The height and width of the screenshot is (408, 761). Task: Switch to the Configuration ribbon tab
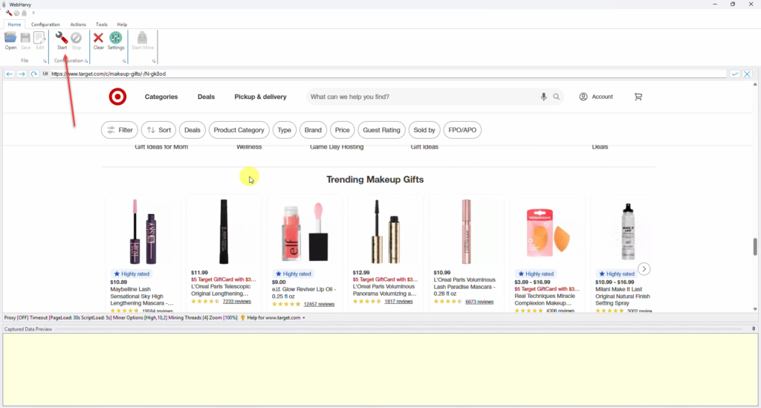[x=45, y=25]
